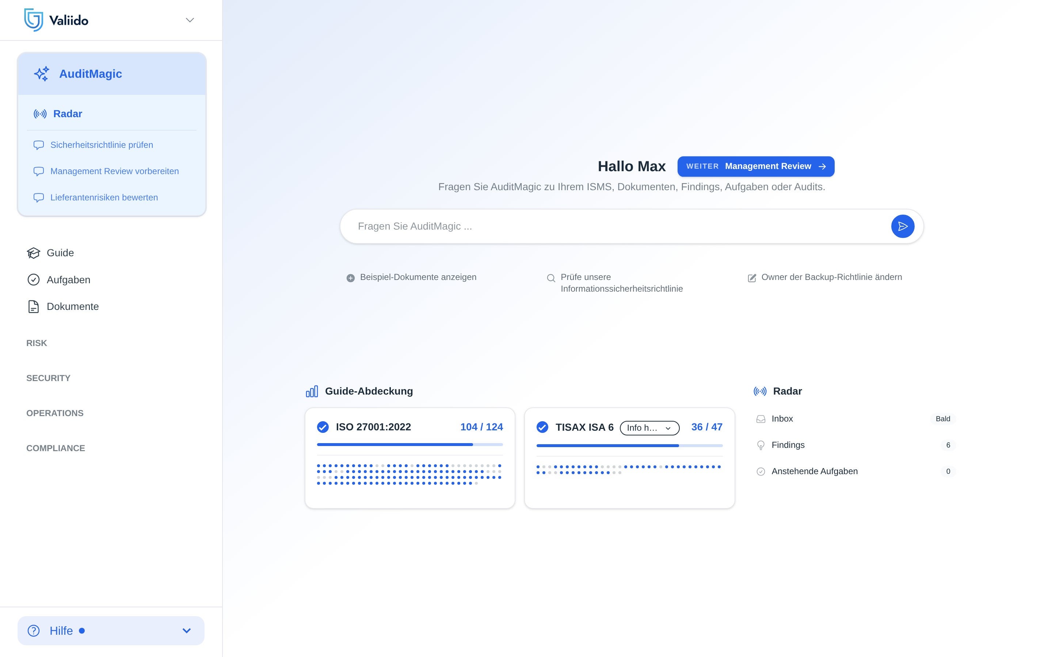Image resolution: width=1052 pixels, height=657 pixels.
Task: Expand the COMPLIANCE section
Action: point(56,448)
